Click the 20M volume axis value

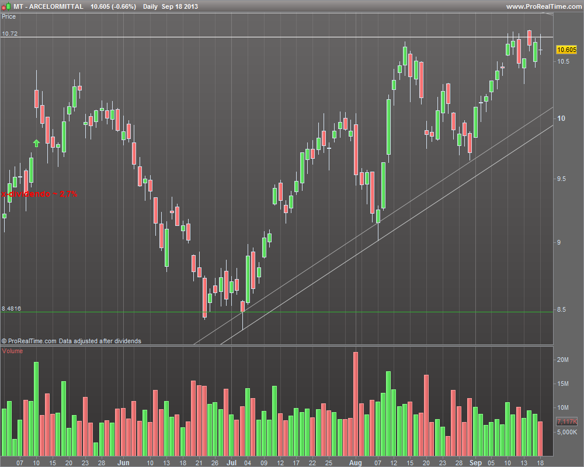tap(563, 360)
